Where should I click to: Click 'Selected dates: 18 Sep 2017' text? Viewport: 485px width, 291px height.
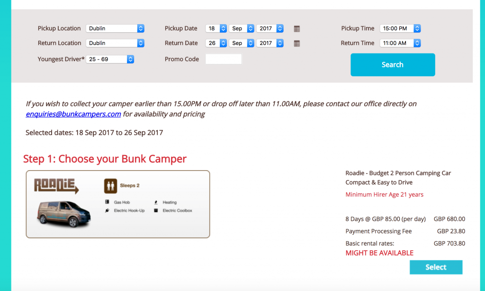click(x=70, y=133)
